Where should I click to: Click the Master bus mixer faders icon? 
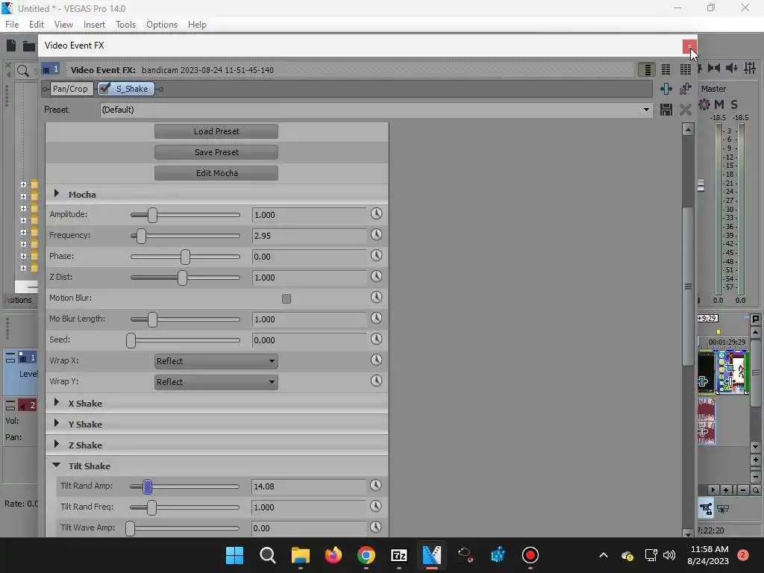point(750,68)
